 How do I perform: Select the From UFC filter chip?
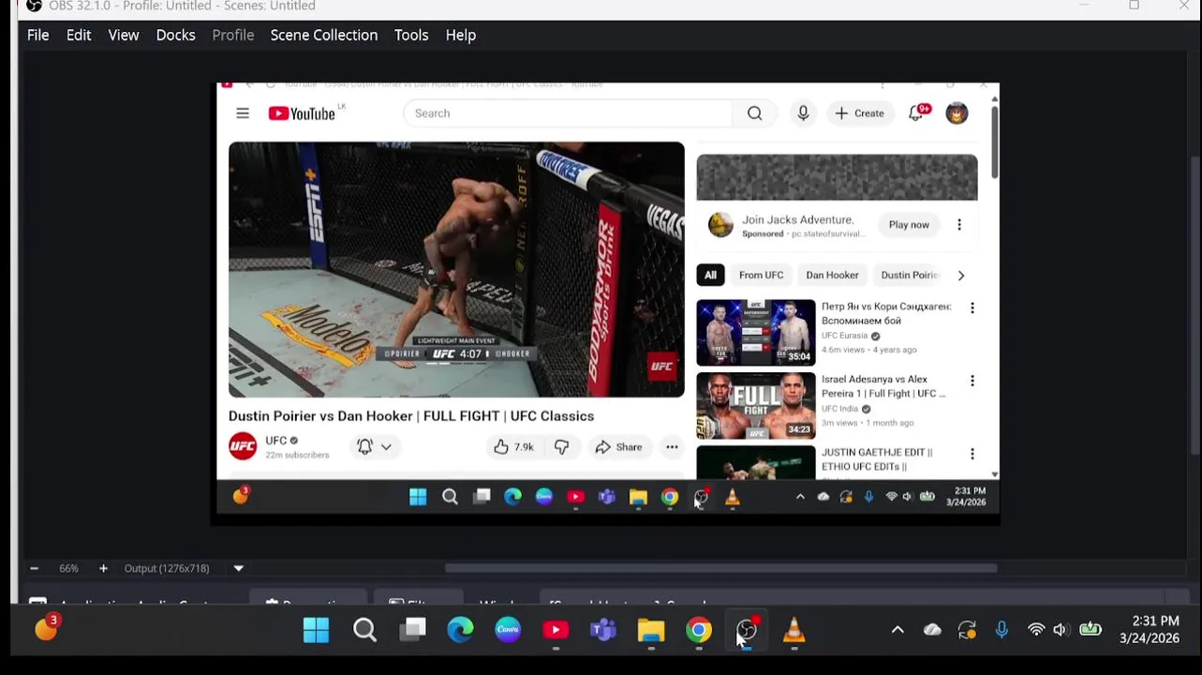(761, 276)
